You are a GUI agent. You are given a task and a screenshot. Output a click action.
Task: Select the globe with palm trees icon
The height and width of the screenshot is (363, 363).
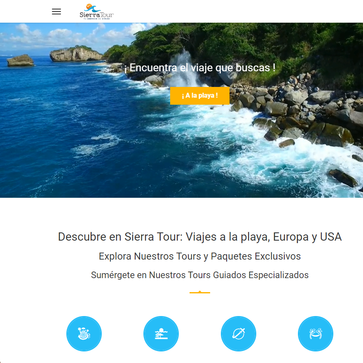(x=84, y=333)
